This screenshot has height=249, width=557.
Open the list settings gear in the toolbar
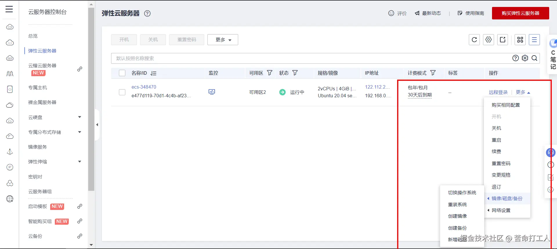coord(489,40)
